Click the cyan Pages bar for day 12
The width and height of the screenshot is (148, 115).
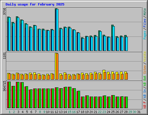point(57,30)
